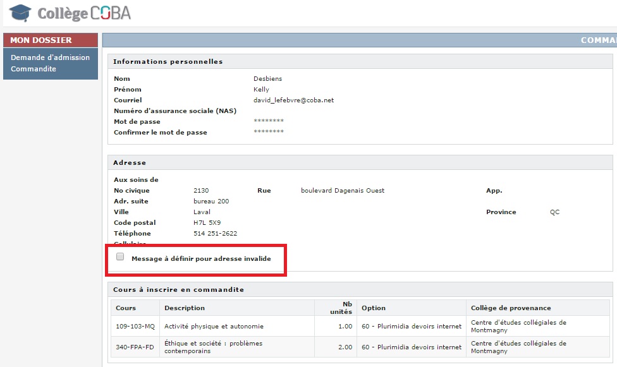617x367 pixels.
Task: Click the postal code H7L 5X9
Action: pyautogui.click(x=207, y=222)
